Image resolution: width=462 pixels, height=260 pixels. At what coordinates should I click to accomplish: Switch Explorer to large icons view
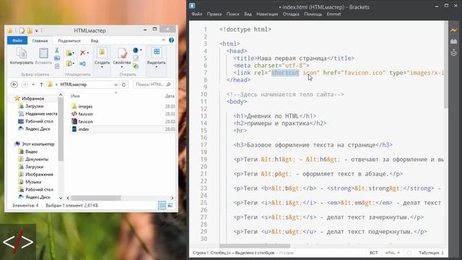[x=170, y=205]
